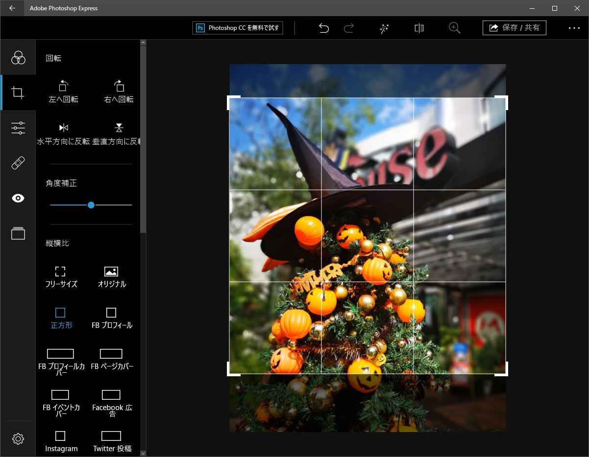Click top-right crop corner handle
The height and width of the screenshot is (457, 589).
(502, 102)
